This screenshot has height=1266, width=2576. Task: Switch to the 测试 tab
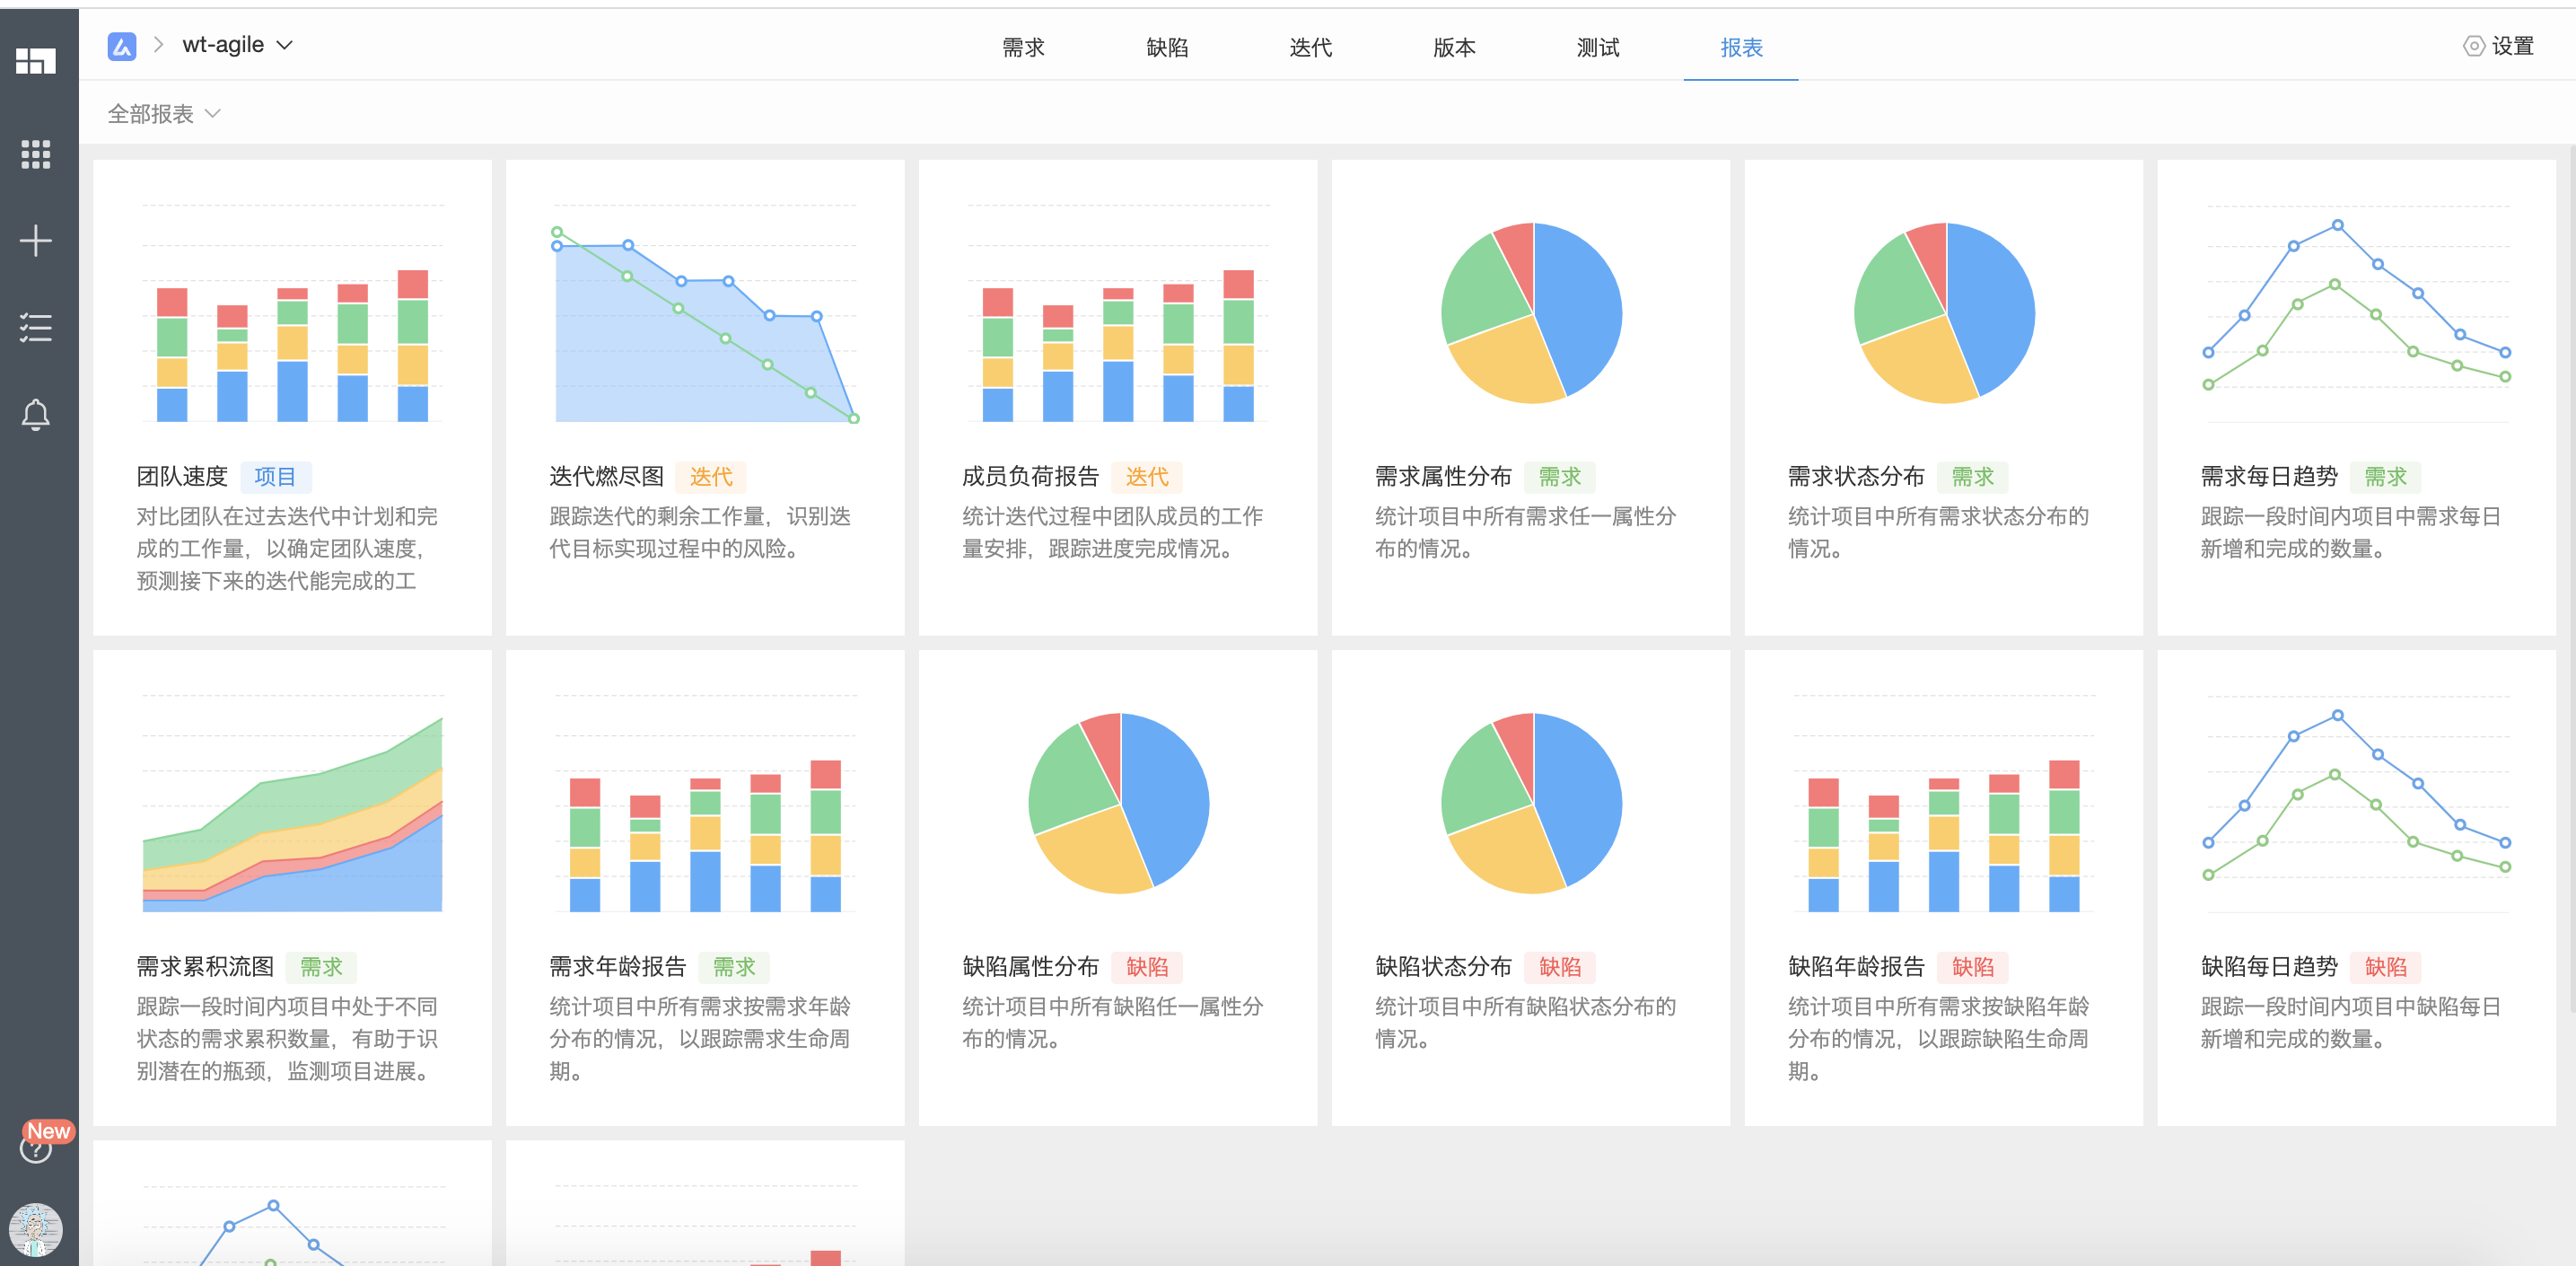pyautogui.click(x=1598, y=47)
